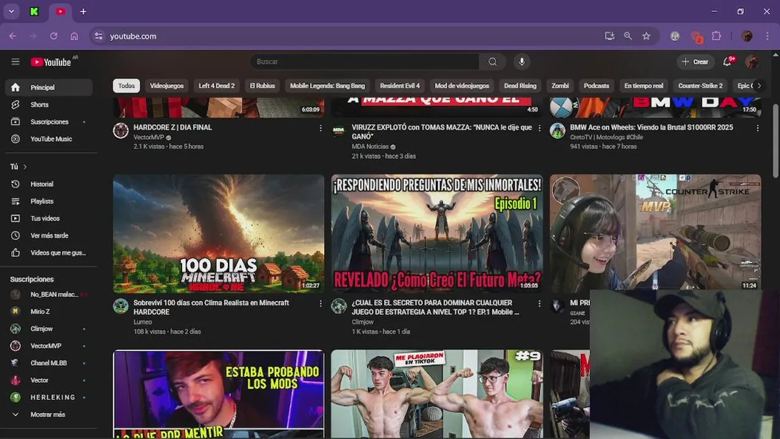Expand Mostrar más subscriptions

click(x=49, y=414)
